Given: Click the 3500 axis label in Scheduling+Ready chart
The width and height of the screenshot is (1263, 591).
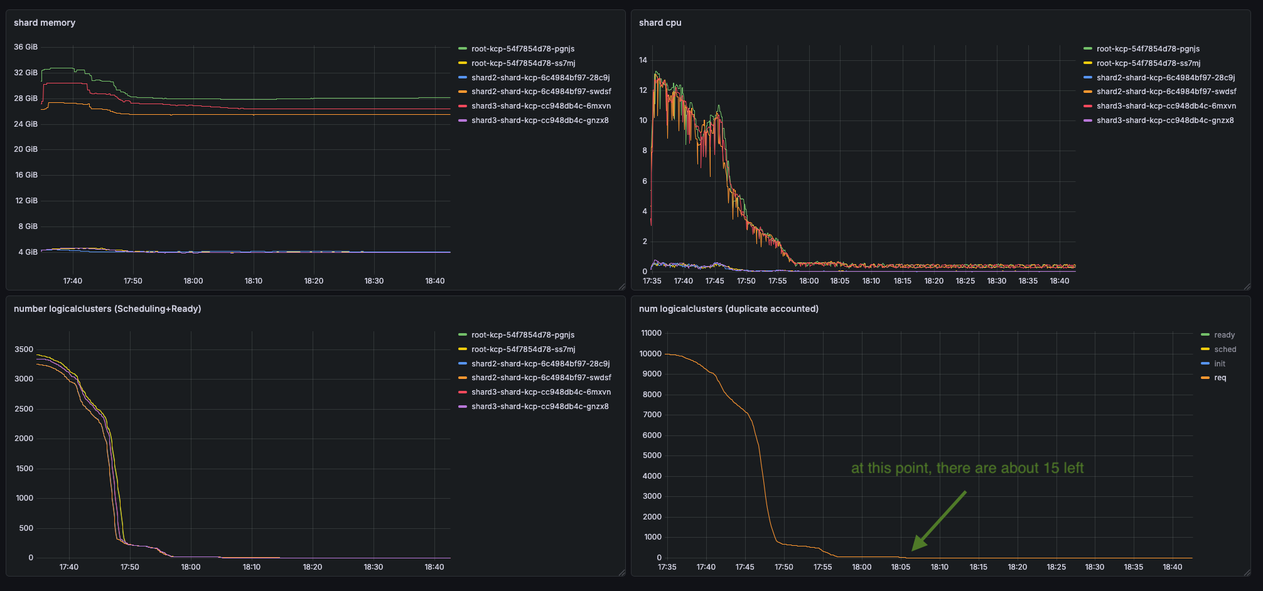Looking at the screenshot, I should click(x=24, y=349).
